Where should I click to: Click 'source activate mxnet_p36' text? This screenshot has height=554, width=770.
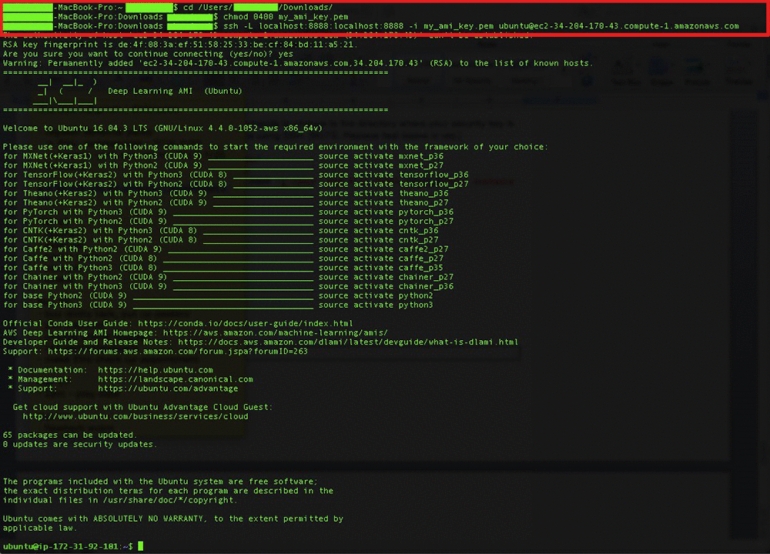click(380, 156)
